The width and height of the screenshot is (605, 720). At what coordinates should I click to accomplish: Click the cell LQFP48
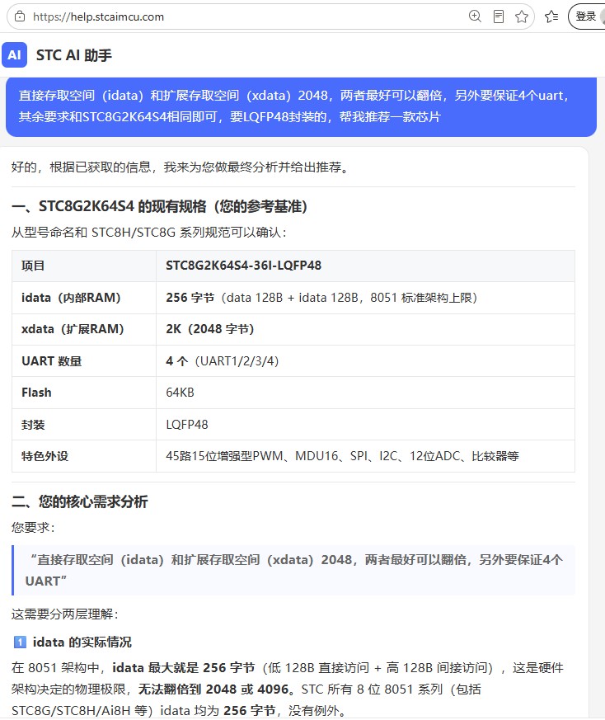[365, 424]
